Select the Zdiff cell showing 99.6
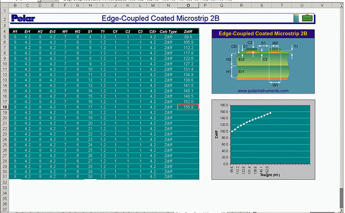The image size is (345, 213). pyautogui.click(x=188, y=37)
